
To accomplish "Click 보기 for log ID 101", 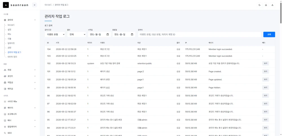I will 265,71.
